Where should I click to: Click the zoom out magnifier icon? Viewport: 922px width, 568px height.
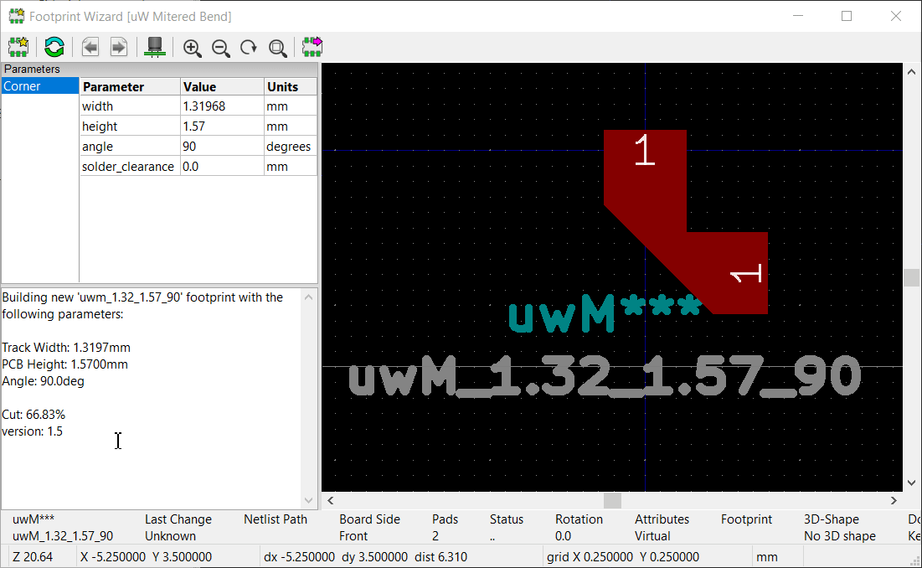(x=221, y=48)
